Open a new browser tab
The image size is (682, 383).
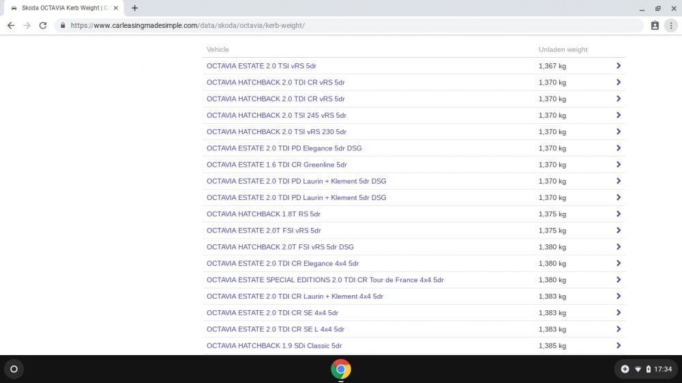135,7
